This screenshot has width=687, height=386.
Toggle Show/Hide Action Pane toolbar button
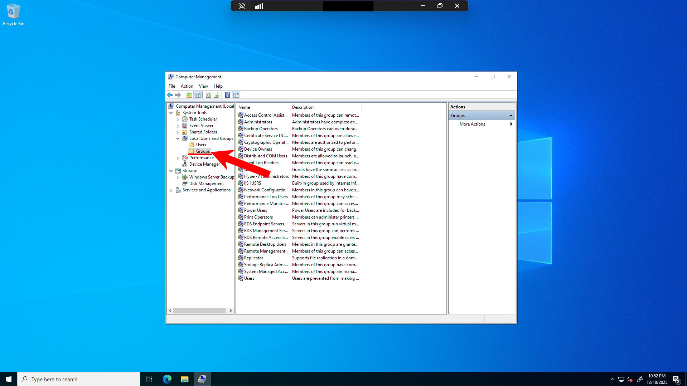point(236,95)
